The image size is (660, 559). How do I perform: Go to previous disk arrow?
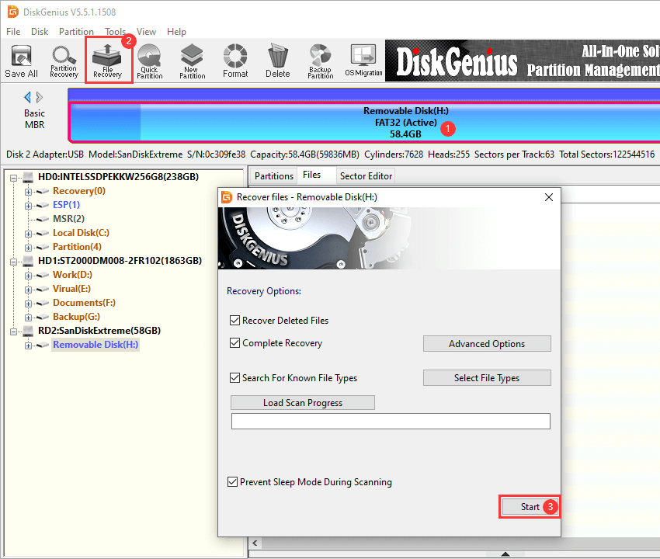[x=27, y=98]
